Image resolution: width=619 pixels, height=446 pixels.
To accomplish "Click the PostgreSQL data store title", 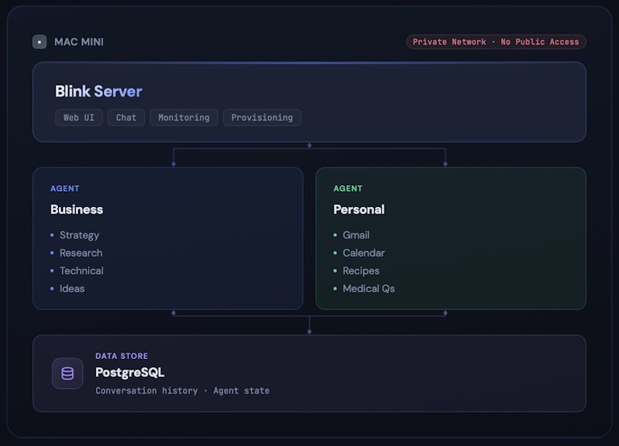I will click(130, 372).
